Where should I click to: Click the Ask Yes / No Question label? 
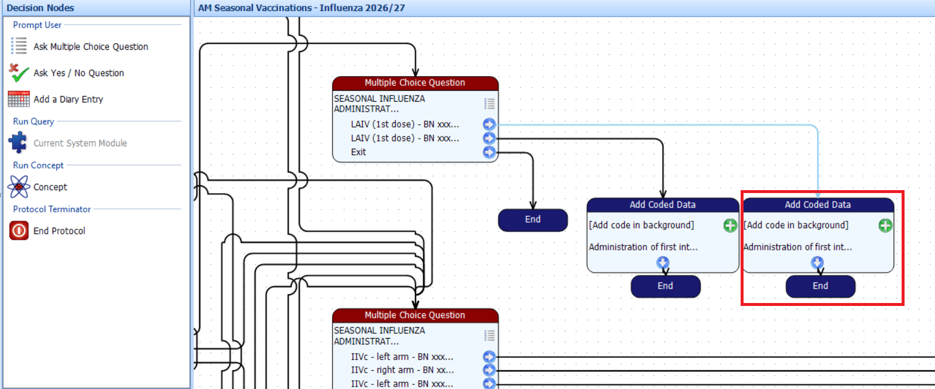click(x=78, y=73)
